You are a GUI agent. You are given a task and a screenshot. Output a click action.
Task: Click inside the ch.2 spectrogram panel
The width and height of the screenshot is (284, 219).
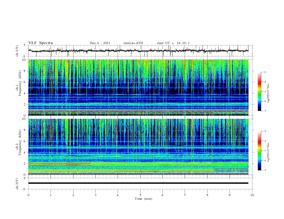[x=138, y=147]
